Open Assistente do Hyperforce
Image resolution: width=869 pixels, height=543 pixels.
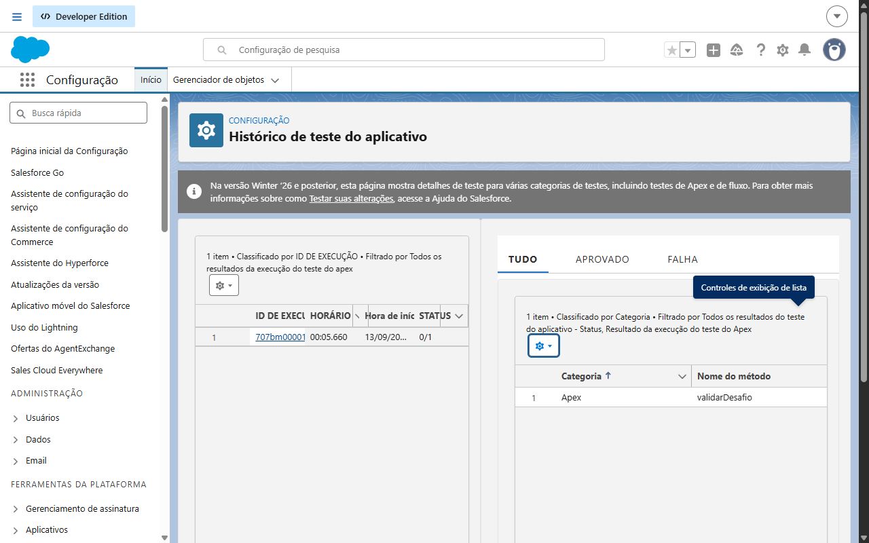60,263
